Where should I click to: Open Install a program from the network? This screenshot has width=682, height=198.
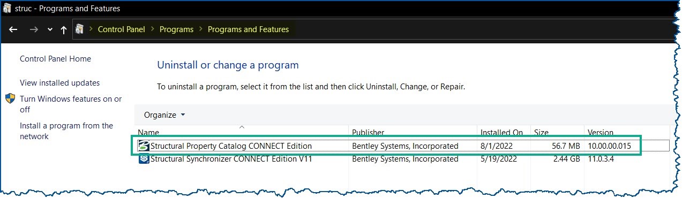[66, 131]
